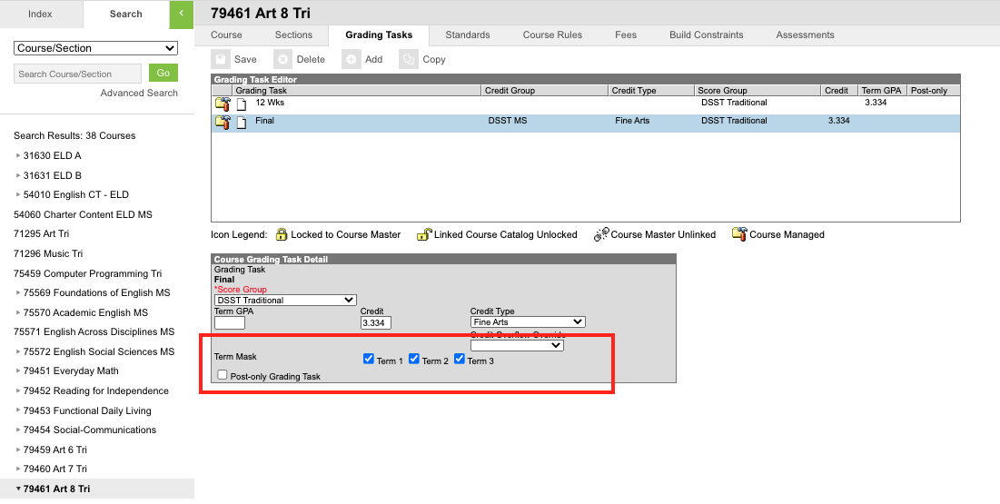
Task: Open the 71295 Art Tri course
Action: point(42,234)
